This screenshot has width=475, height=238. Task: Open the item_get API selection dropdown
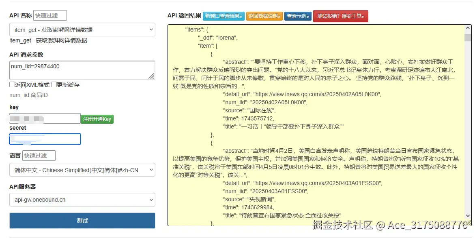click(x=82, y=29)
